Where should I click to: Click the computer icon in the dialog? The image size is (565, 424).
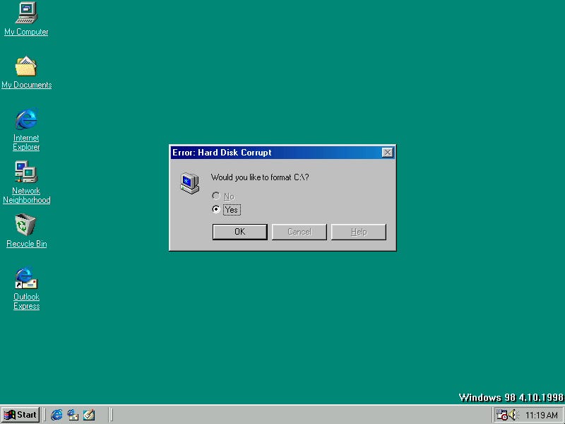tap(189, 183)
